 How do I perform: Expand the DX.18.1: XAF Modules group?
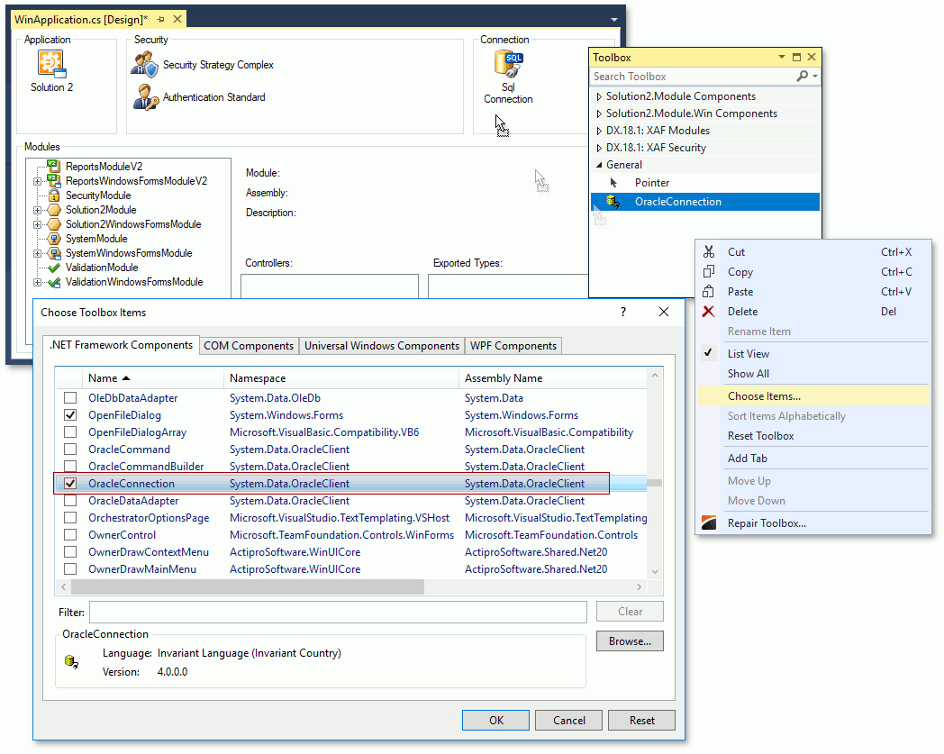click(599, 131)
